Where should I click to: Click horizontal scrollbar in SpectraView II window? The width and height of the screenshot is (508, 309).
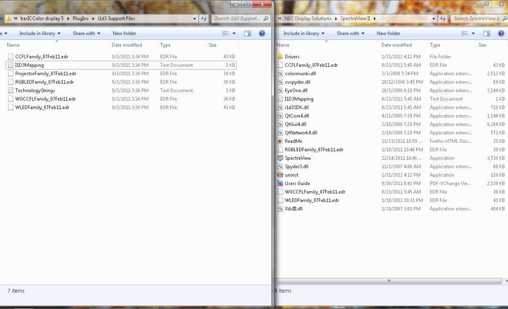point(389,281)
